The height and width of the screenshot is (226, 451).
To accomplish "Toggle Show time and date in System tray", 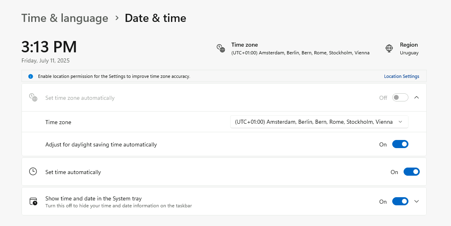I will click(400, 202).
